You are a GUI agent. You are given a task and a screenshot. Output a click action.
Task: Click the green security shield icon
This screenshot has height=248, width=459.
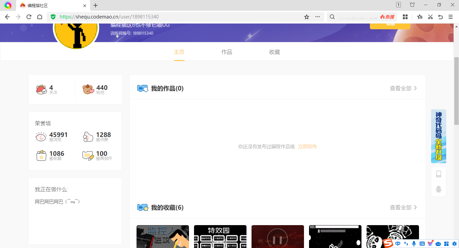click(53, 17)
